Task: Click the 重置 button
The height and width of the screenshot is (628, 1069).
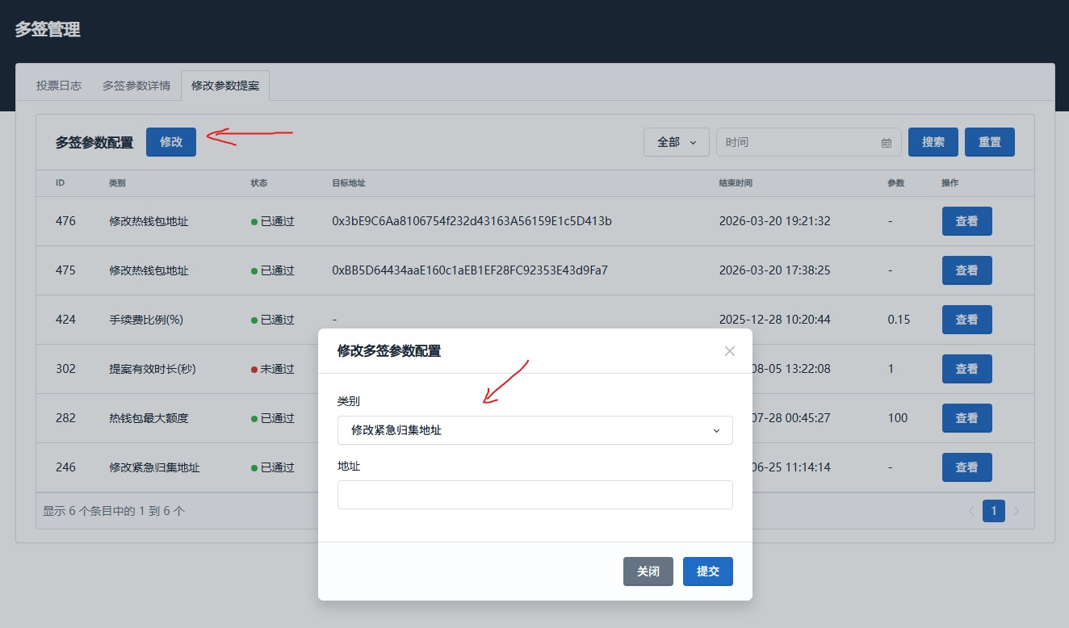Action: [x=990, y=142]
